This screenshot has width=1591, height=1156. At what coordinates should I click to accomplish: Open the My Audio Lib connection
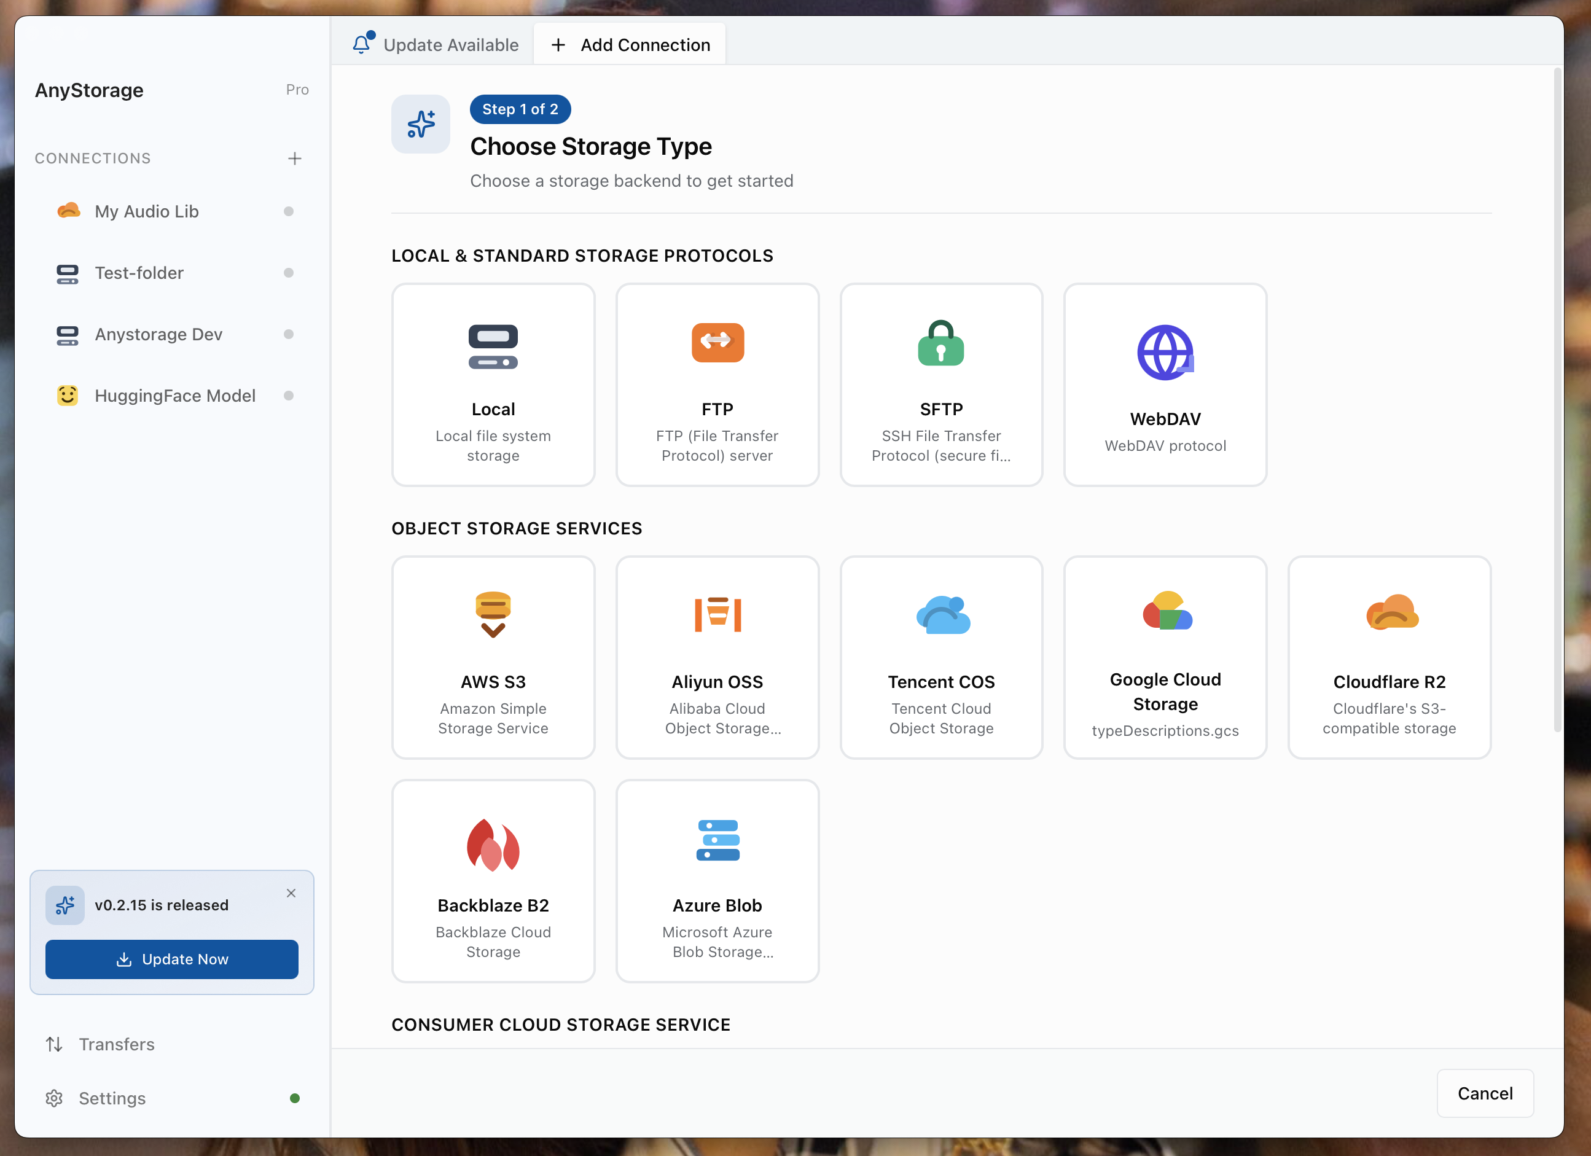click(x=146, y=211)
